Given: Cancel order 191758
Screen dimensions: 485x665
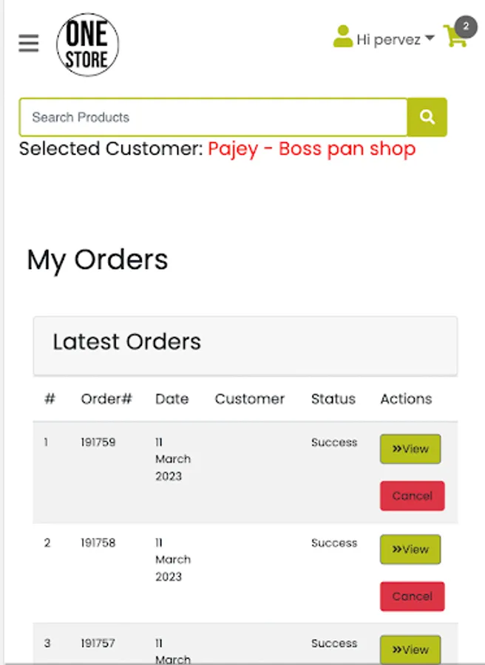Looking at the screenshot, I should coord(412,596).
